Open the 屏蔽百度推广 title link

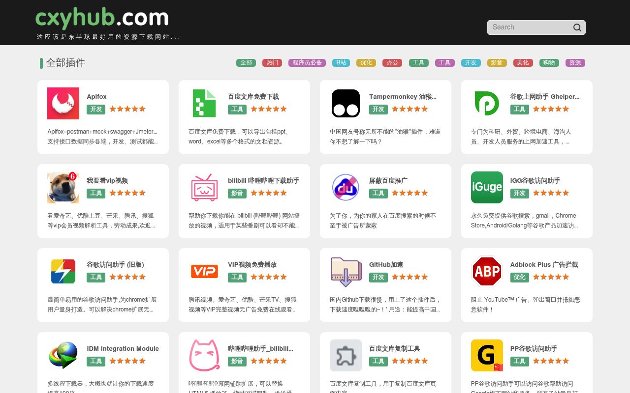tap(388, 181)
